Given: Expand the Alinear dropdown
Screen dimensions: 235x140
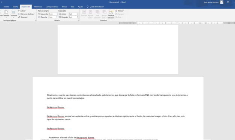Looking at the screenshot, I should [120, 11].
